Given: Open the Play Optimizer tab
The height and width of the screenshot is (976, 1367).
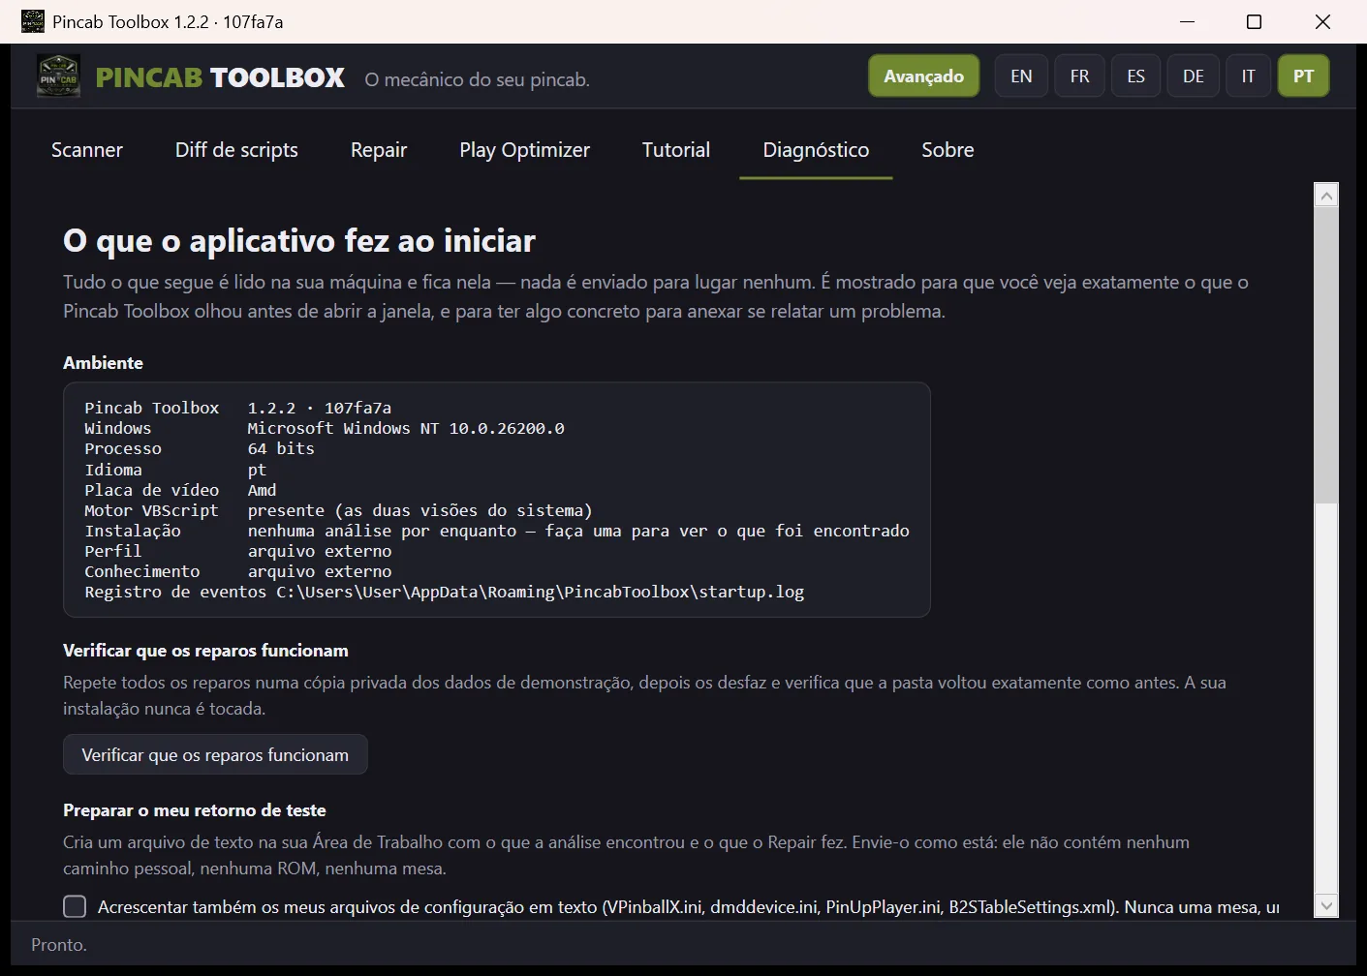Looking at the screenshot, I should click(x=524, y=150).
